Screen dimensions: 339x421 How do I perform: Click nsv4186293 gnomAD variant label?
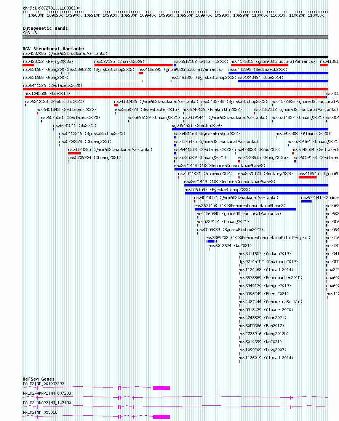point(181,70)
